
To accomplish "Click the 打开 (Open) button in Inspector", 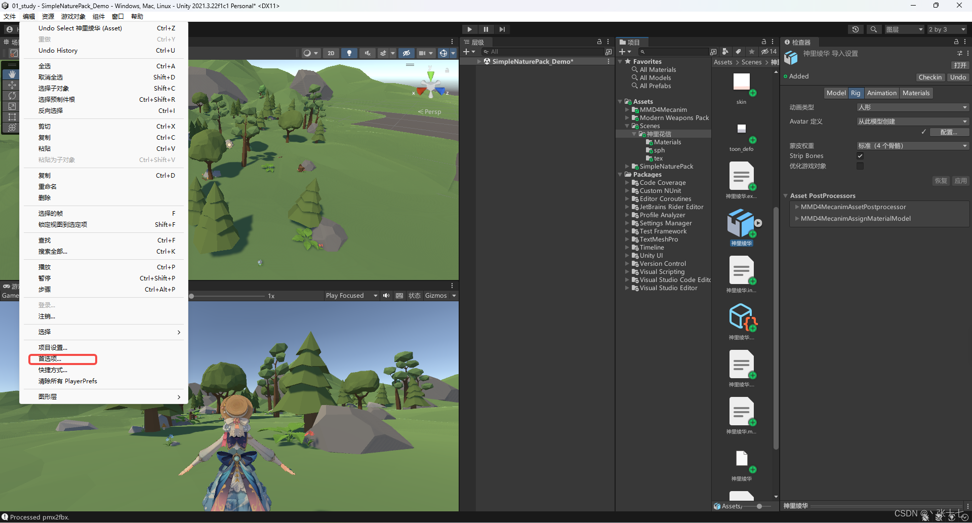I will [960, 65].
